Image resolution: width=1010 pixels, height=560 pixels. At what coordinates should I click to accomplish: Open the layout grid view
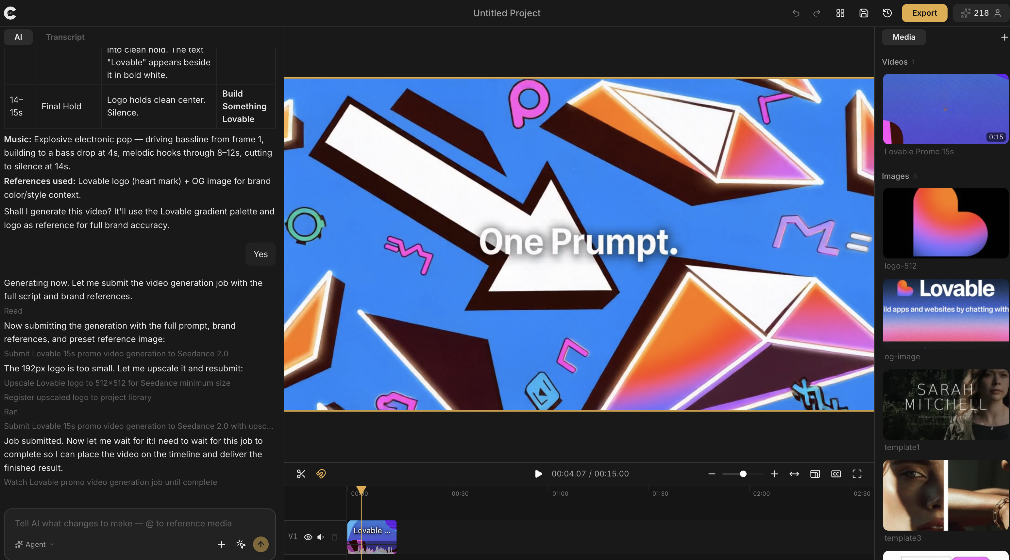tap(840, 13)
